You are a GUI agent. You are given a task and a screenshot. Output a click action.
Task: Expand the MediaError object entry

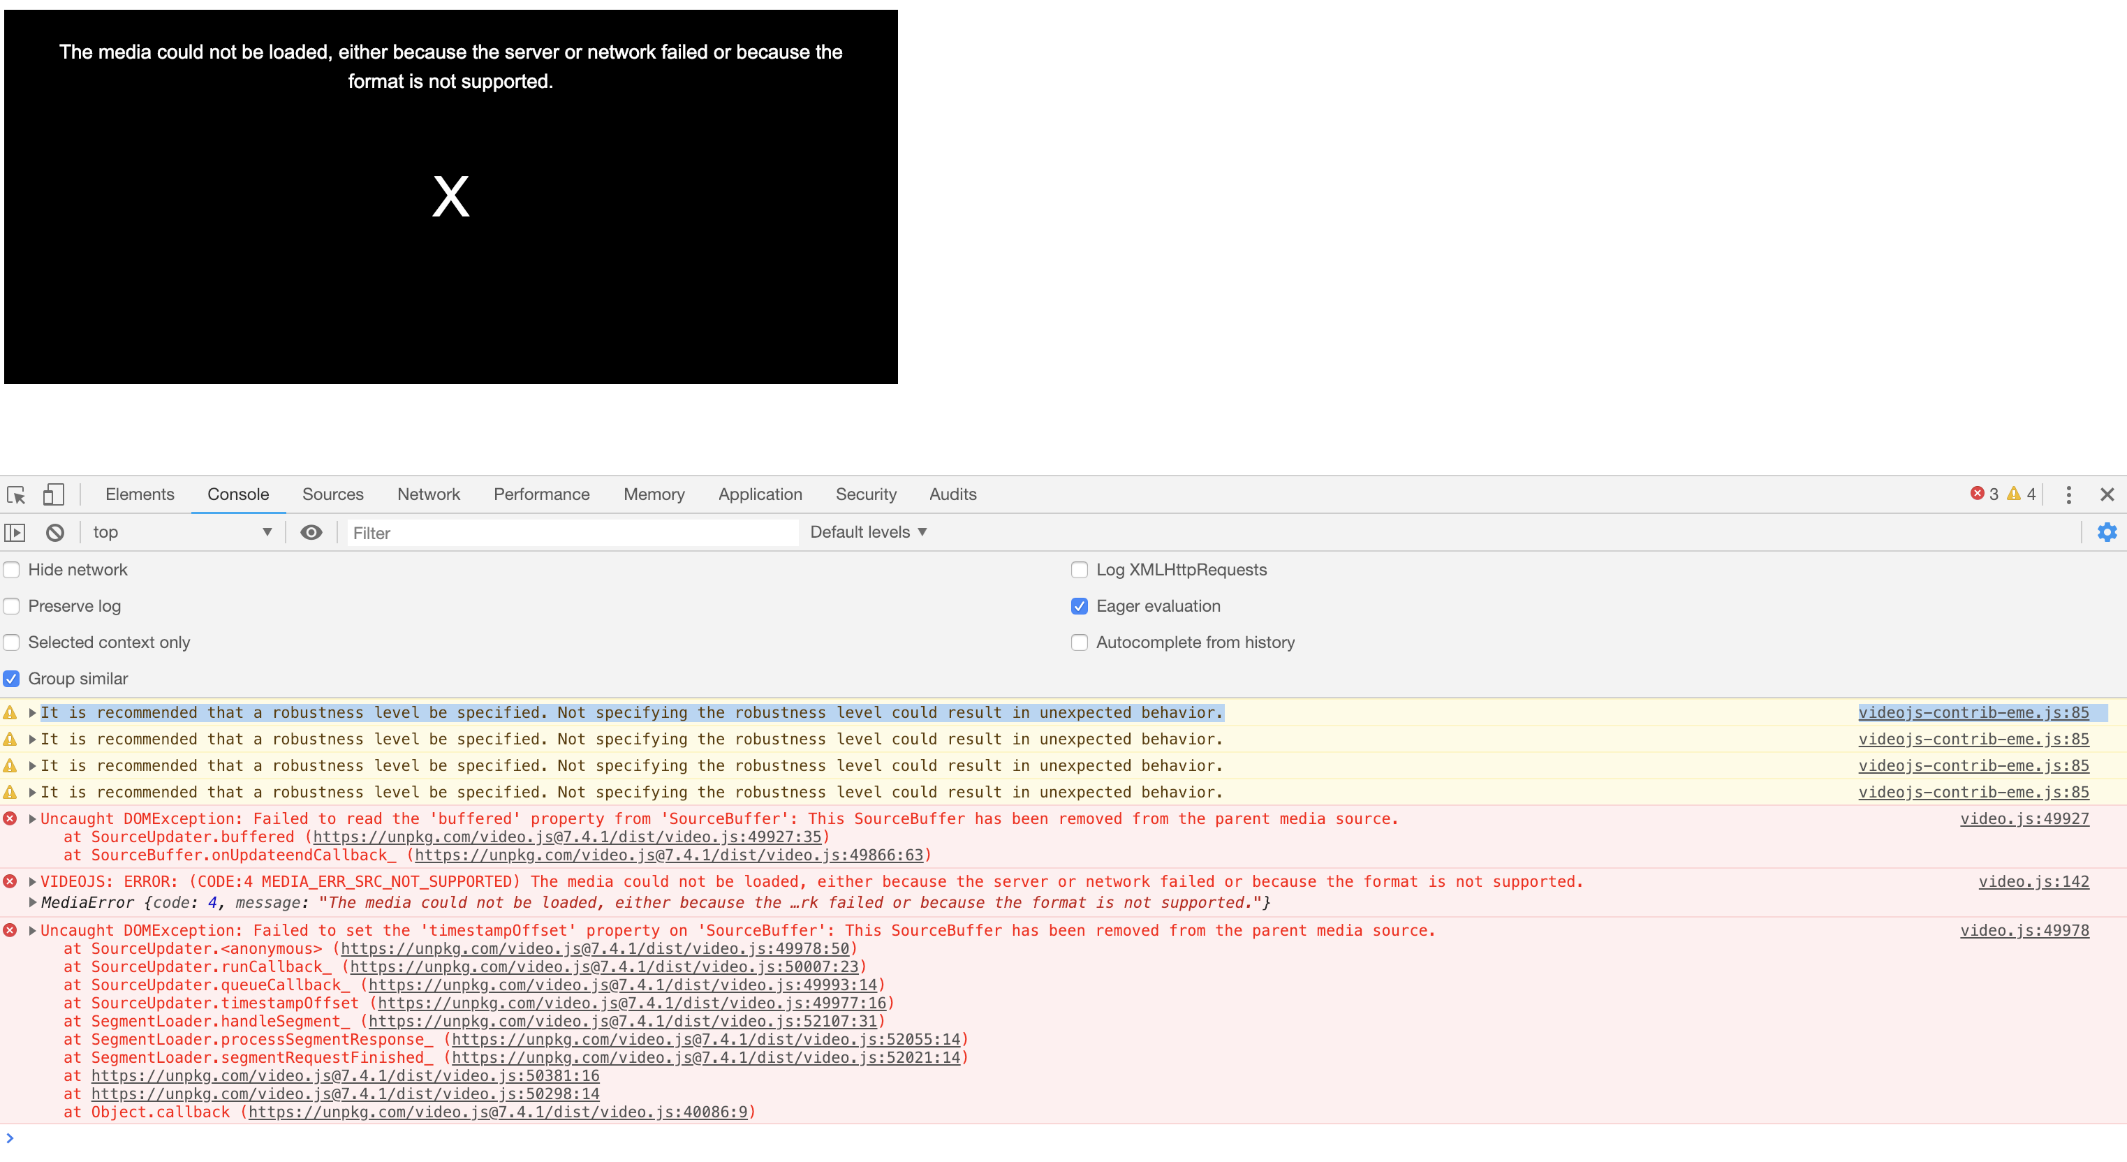coord(32,903)
